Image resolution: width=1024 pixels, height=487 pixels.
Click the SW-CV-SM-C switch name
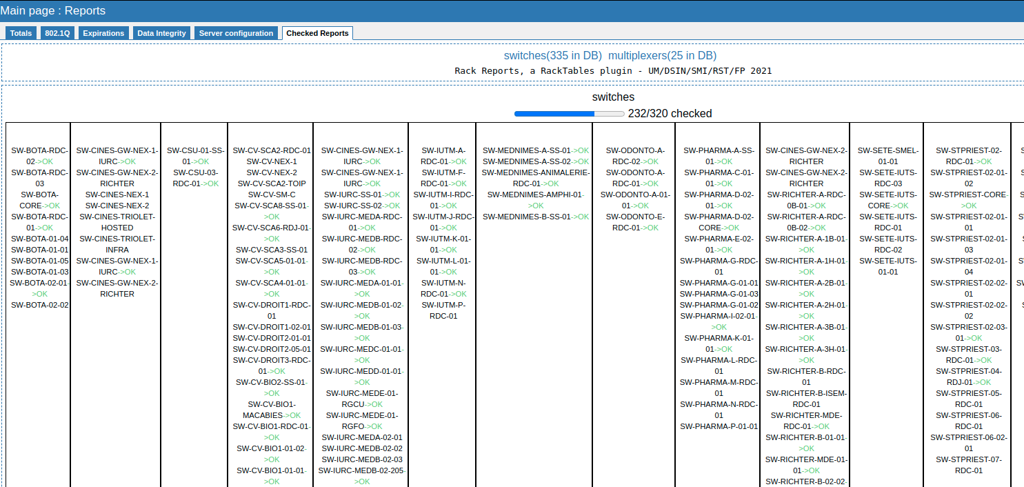[271, 195]
